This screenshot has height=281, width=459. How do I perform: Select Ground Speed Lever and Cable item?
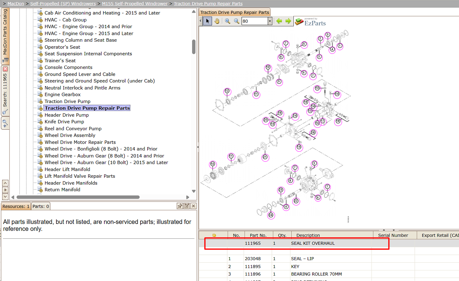(x=80, y=74)
